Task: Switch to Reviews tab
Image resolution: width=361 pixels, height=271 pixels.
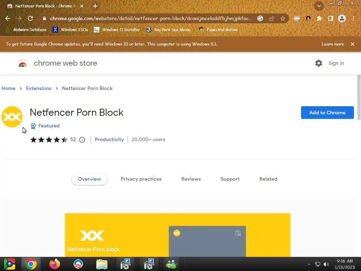Action: click(191, 179)
